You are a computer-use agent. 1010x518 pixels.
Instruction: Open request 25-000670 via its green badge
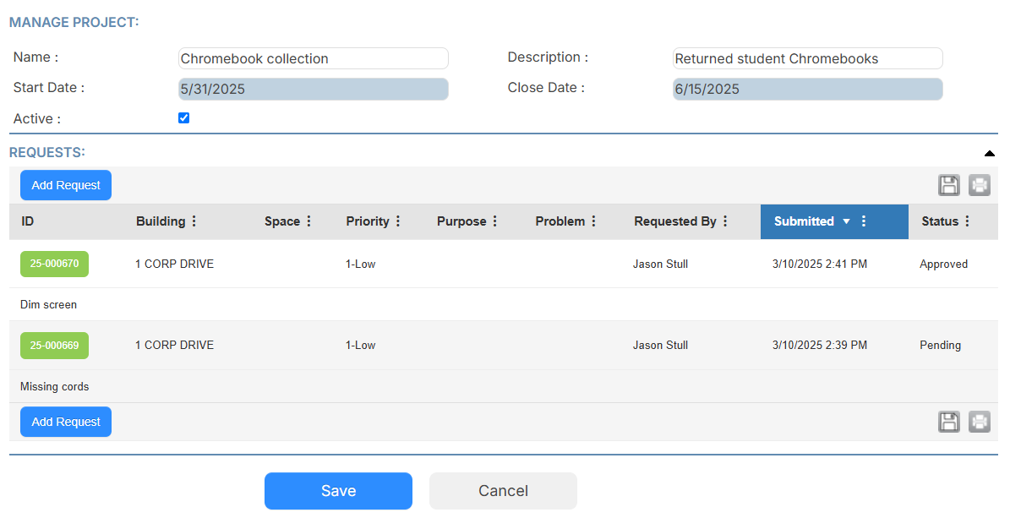[54, 264]
